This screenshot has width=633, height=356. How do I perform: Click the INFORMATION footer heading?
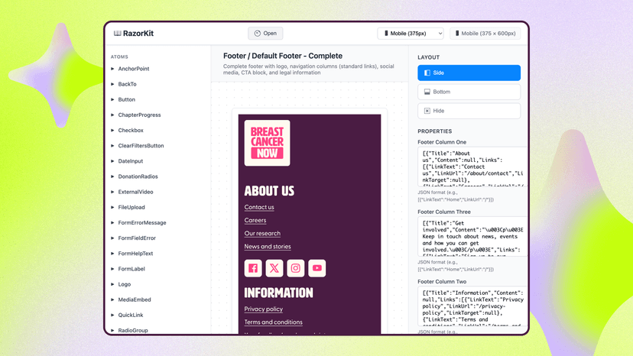tap(278, 293)
